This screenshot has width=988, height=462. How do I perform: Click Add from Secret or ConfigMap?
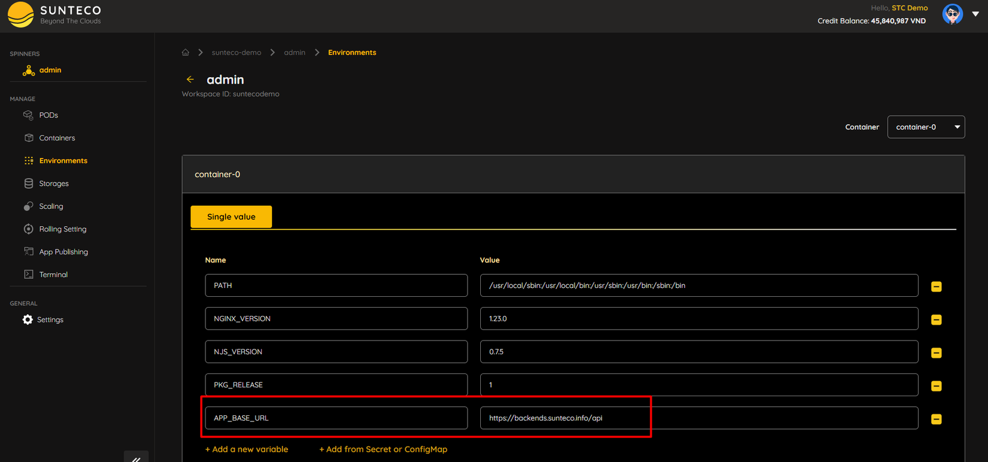pos(383,449)
